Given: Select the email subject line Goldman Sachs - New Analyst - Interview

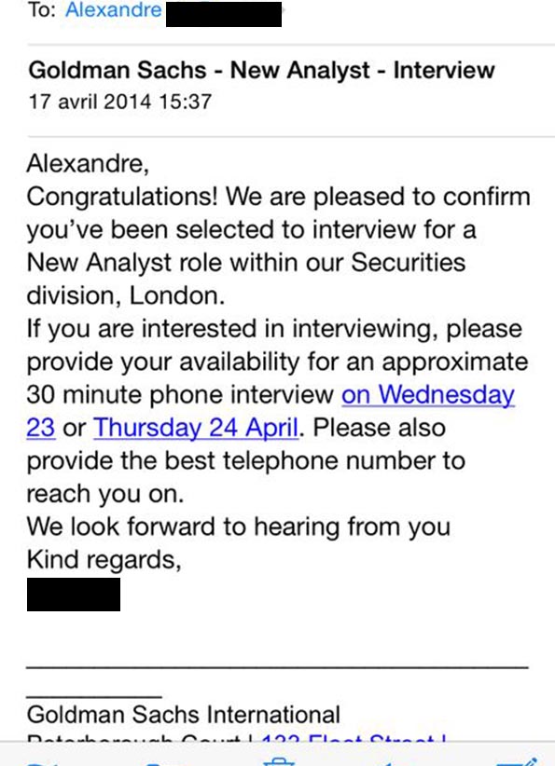Looking at the screenshot, I should coord(261,70).
